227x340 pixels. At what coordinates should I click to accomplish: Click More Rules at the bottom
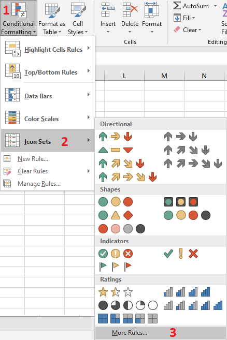(161, 332)
